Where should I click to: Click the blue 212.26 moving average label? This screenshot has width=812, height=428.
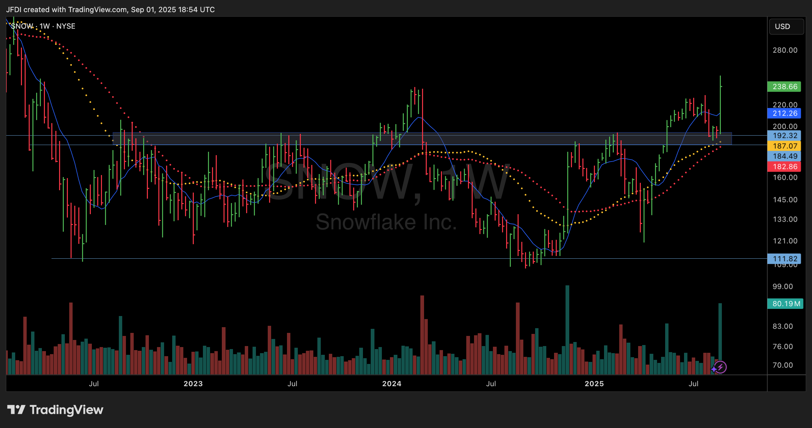click(x=784, y=113)
